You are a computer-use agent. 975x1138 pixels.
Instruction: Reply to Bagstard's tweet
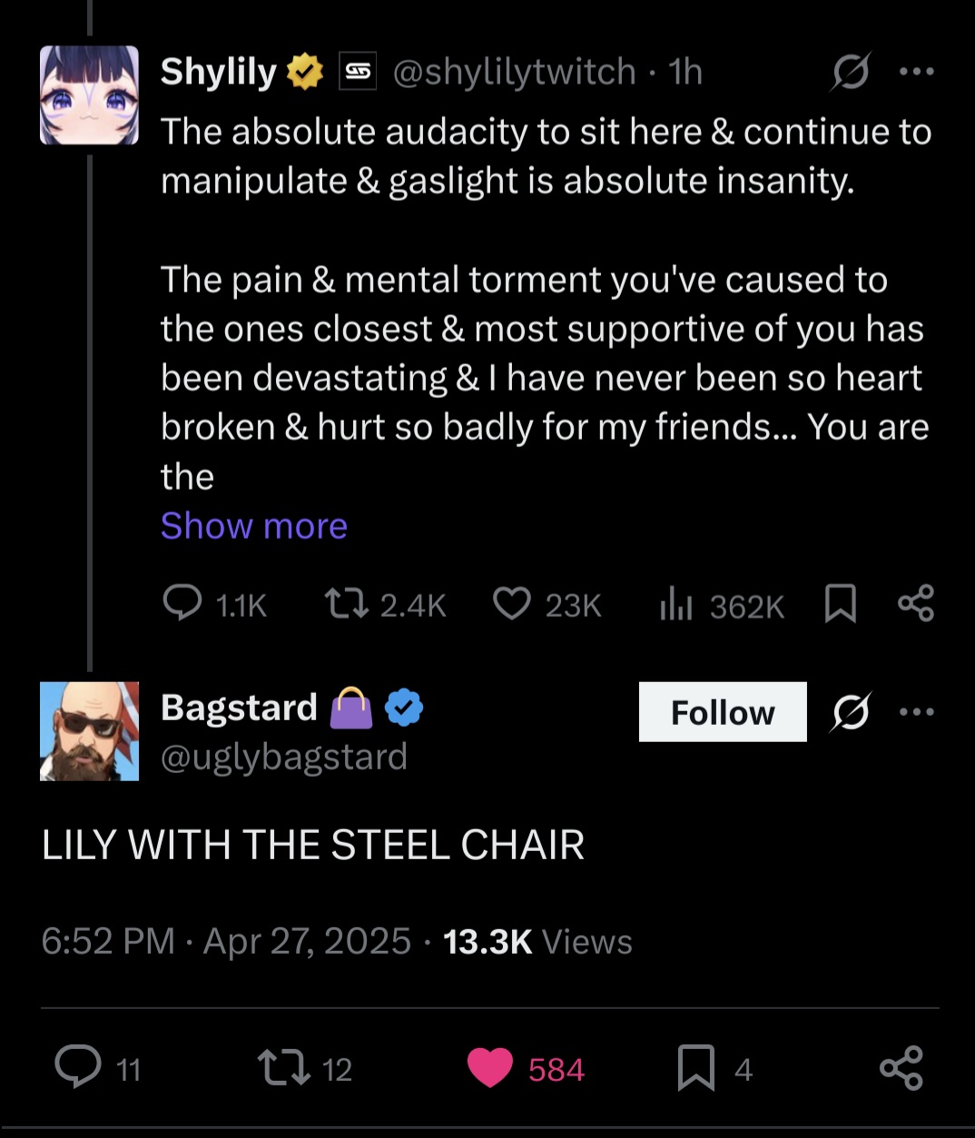pos(78,1067)
